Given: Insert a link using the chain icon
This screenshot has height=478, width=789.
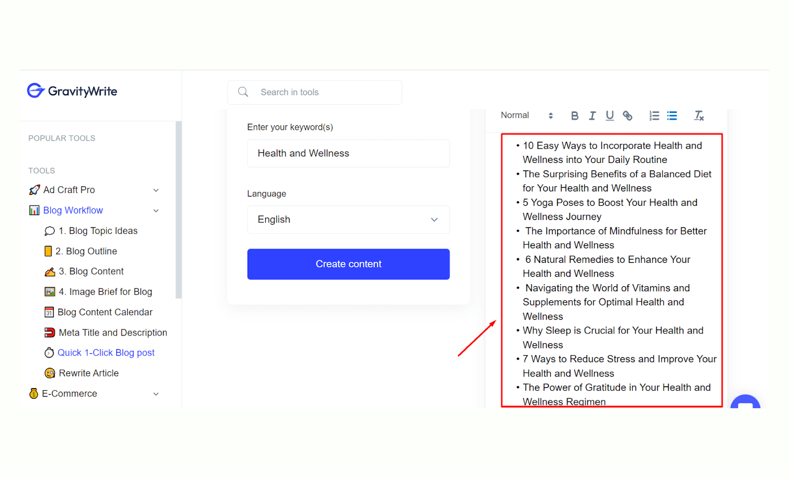Looking at the screenshot, I should (627, 115).
